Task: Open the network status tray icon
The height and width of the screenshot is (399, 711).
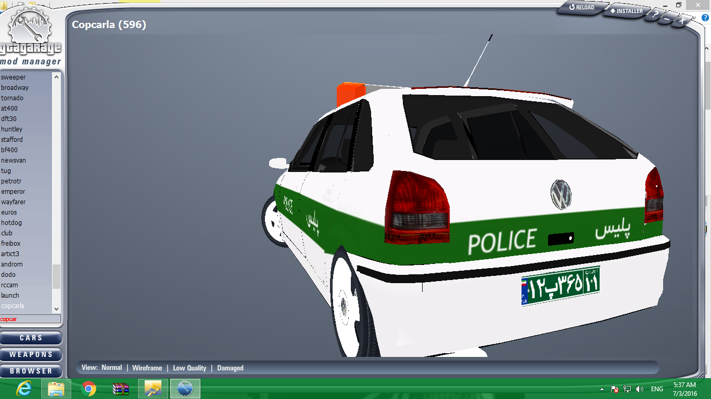Action: (x=627, y=389)
